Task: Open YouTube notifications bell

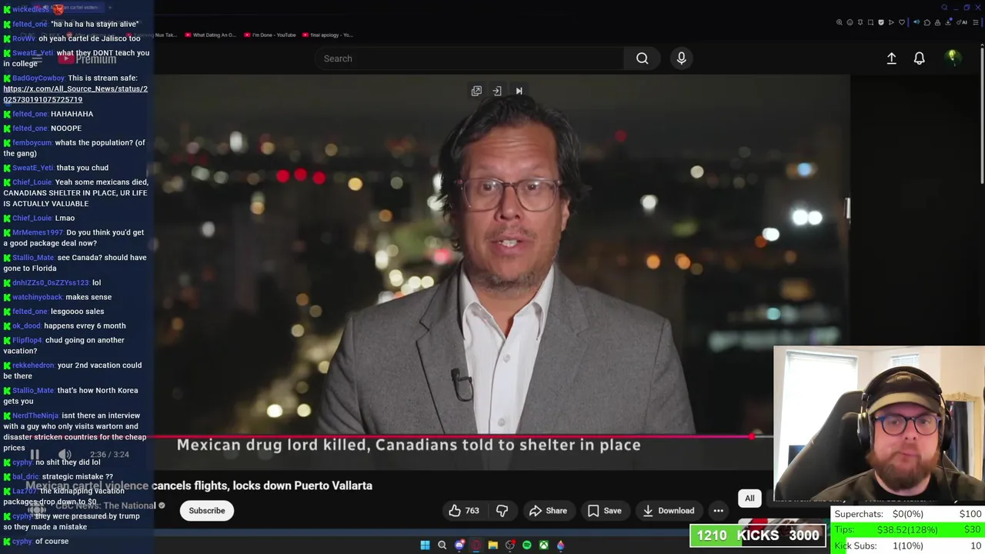Action: [x=919, y=58]
